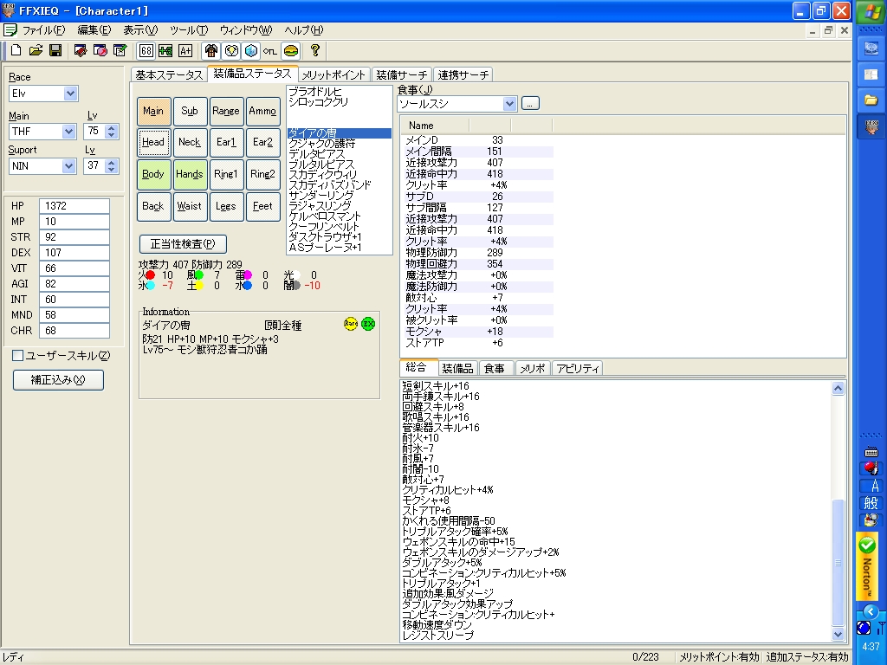The height and width of the screenshot is (665, 887).
Task: Click the DEX value field
Action: pos(74,253)
